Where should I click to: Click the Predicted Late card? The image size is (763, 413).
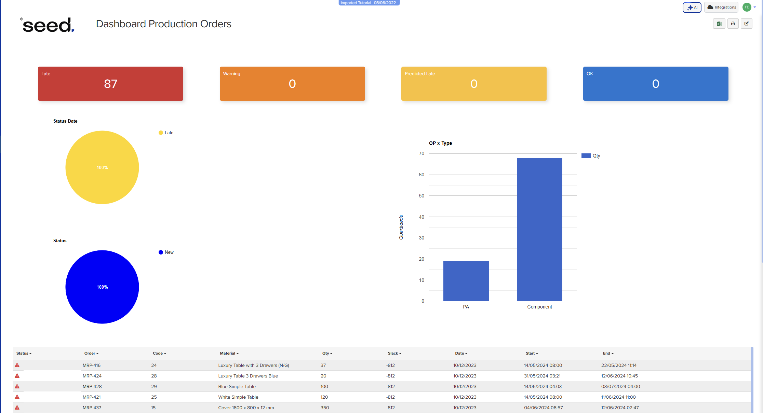[473, 84]
